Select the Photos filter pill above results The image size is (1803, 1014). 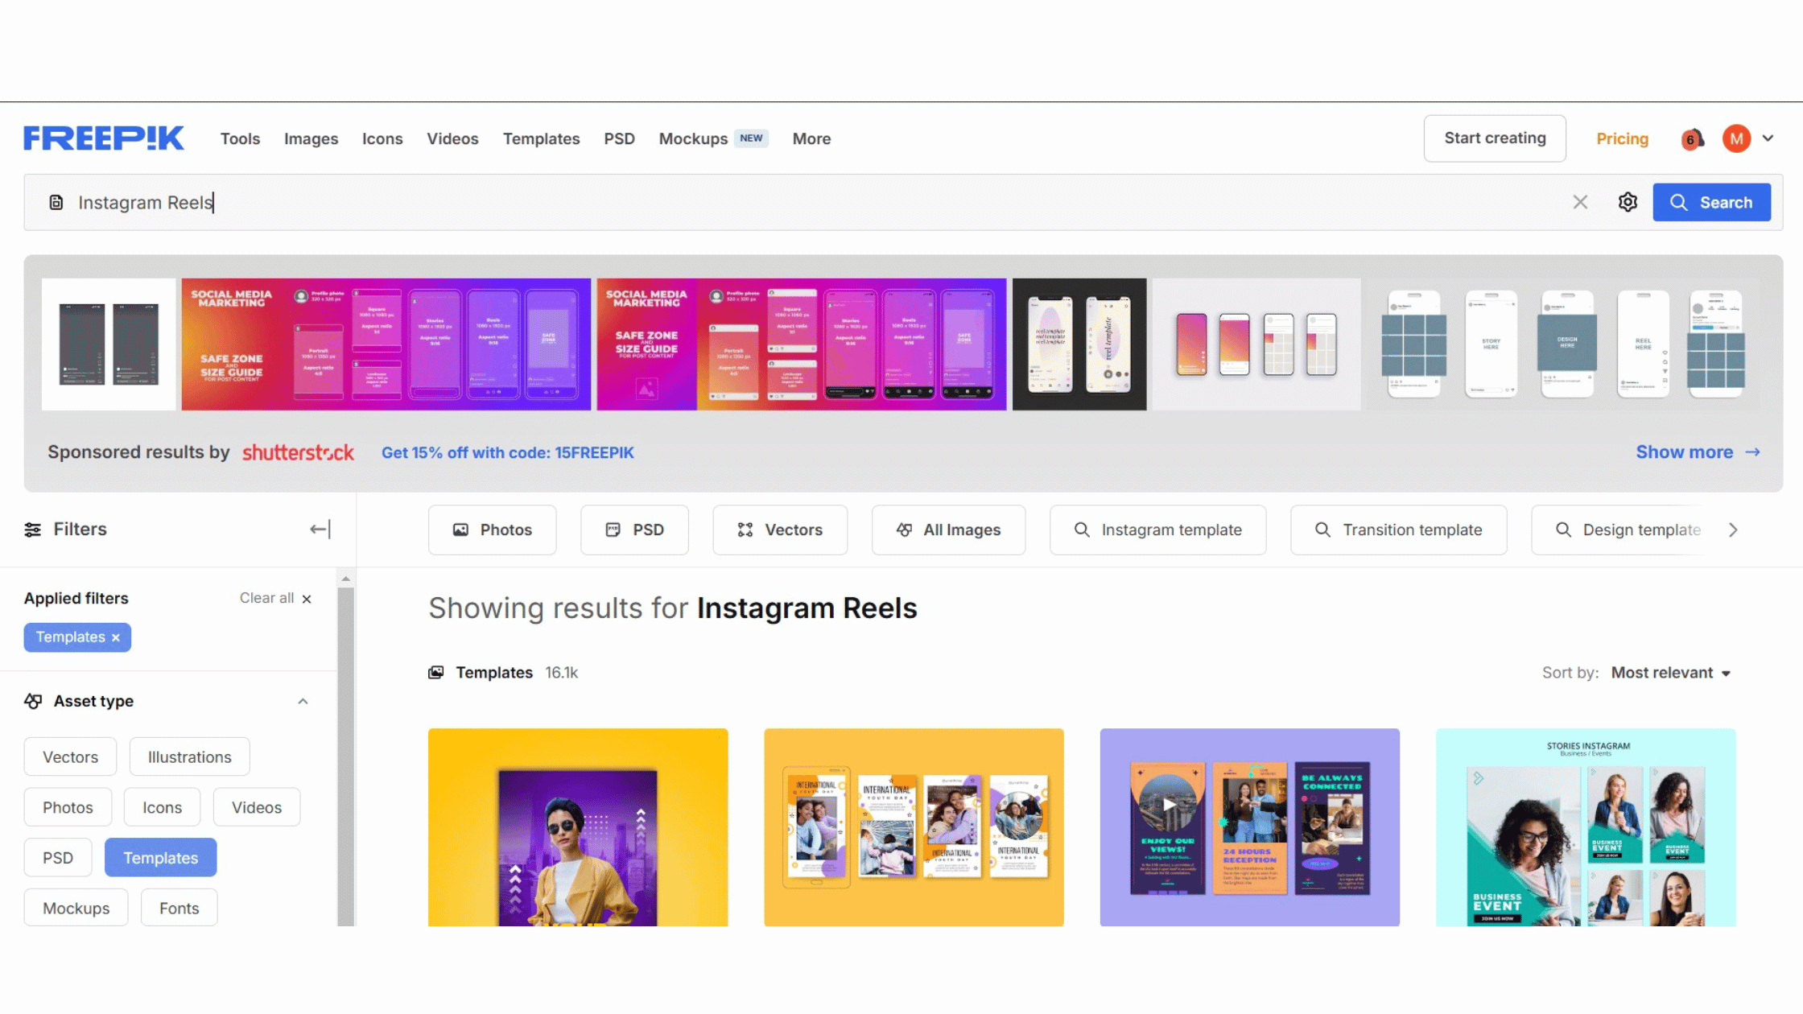[x=493, y=530]
